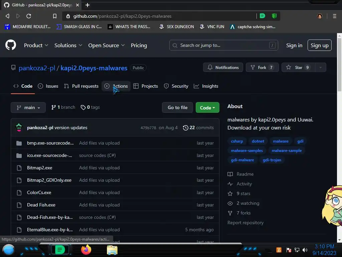342x257 pixels.
Task: Click the volume speaker tray icon
Action: pos(305,250)
